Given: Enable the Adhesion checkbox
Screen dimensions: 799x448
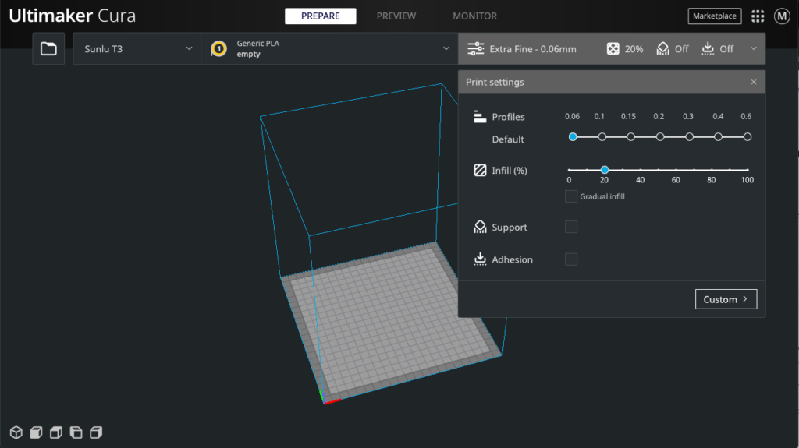Looking at the screenshot, I should click(x=571, y=259).
